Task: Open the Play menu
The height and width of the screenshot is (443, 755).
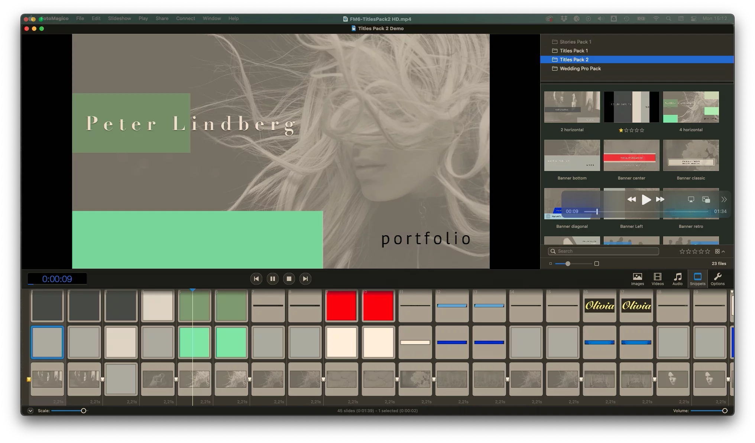Action: click(143, 18)
